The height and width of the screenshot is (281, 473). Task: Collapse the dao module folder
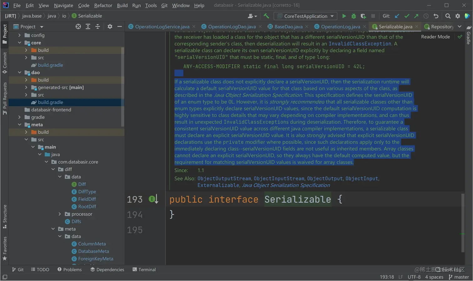[x=19, y=73]
